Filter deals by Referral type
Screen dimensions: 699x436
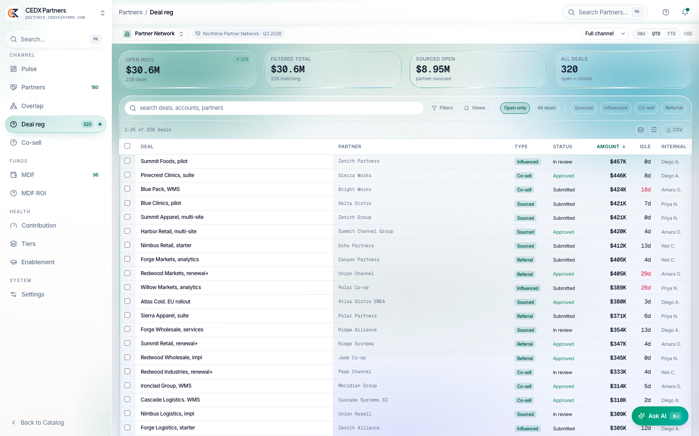(x=674, y=108)
